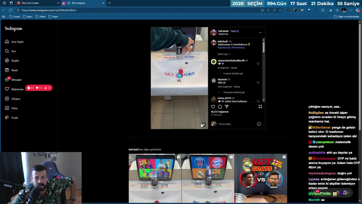Open Diğer sık kullanılanlar folder
The image size is (362, 204).
point(346,17)
